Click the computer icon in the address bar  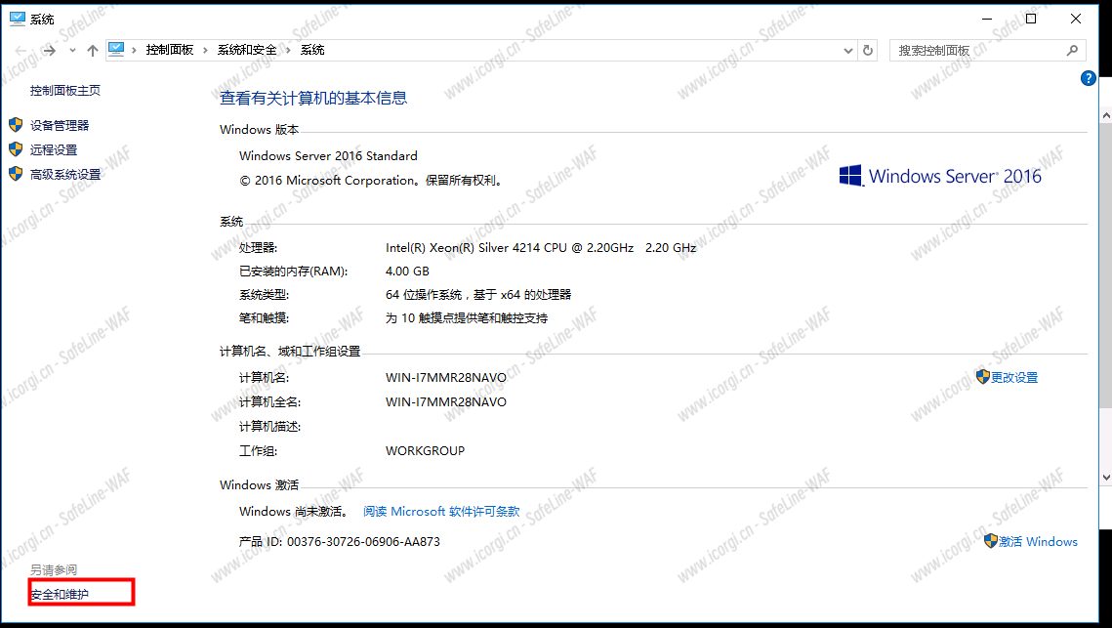tap(116, 50)
